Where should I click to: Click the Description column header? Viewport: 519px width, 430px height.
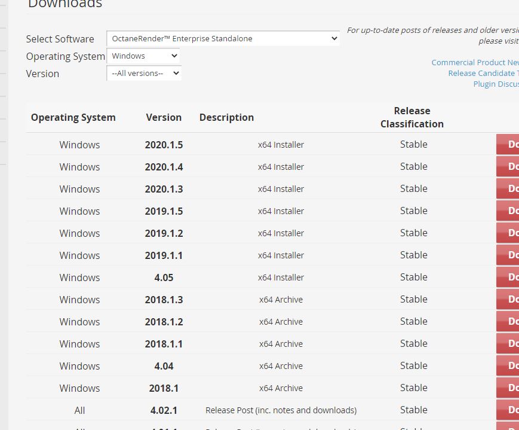(227, 117)
